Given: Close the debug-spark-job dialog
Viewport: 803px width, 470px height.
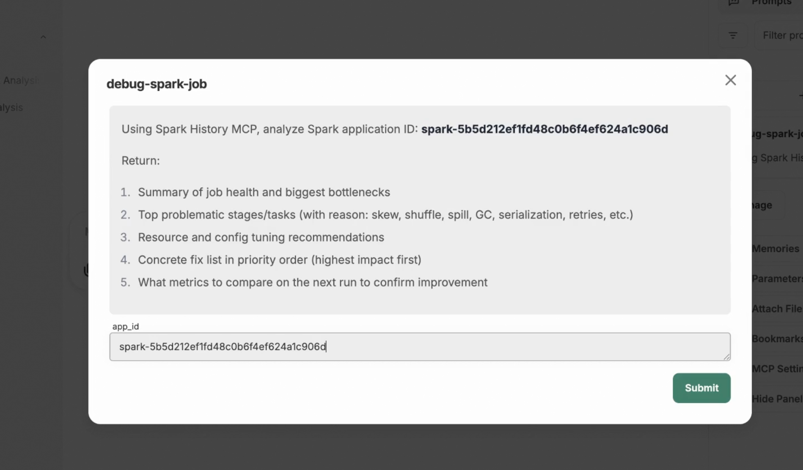Looking at the screenshot, I should point(730,80).
